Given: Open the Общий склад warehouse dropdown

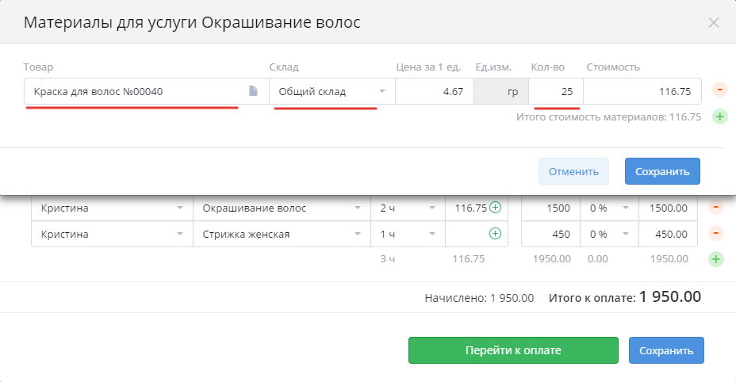Looking at the screenshot, I should tap(332, 91).
